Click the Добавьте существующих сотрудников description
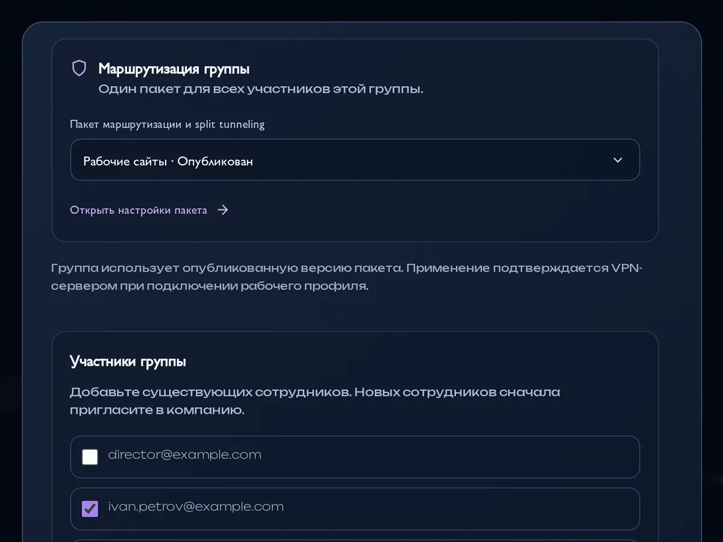Image resolution: width=723 pixels, height=542 pixels. pos(315,401)
